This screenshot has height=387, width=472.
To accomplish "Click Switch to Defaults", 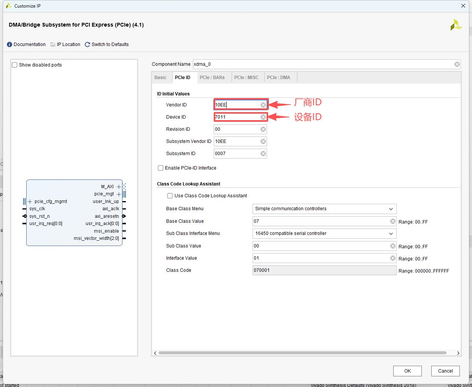I will [110, 44].
